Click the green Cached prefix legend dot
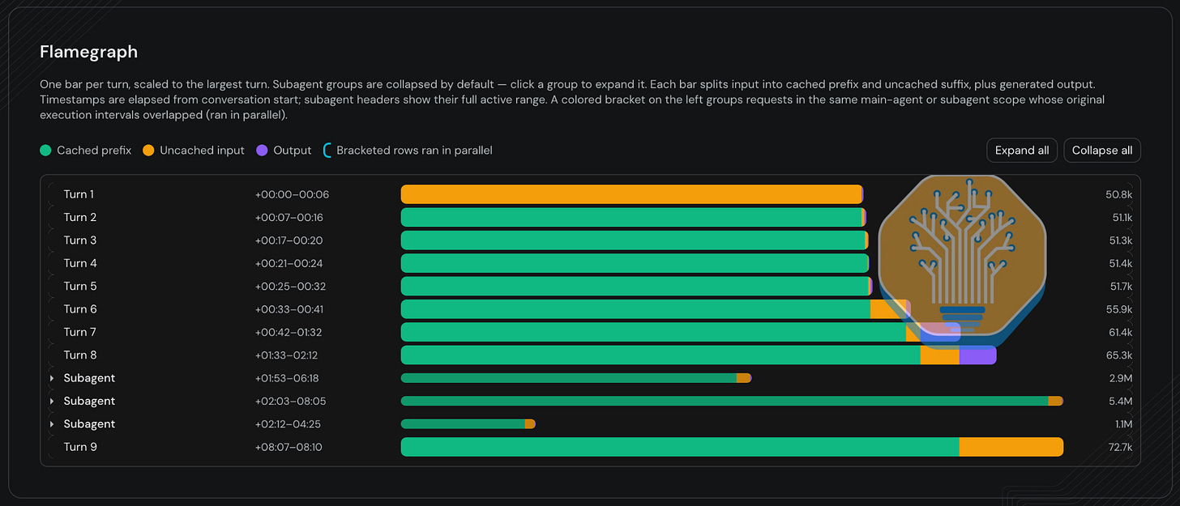Image resolution: width=1180 pixels, height=506 pixels. click(46, 151)
